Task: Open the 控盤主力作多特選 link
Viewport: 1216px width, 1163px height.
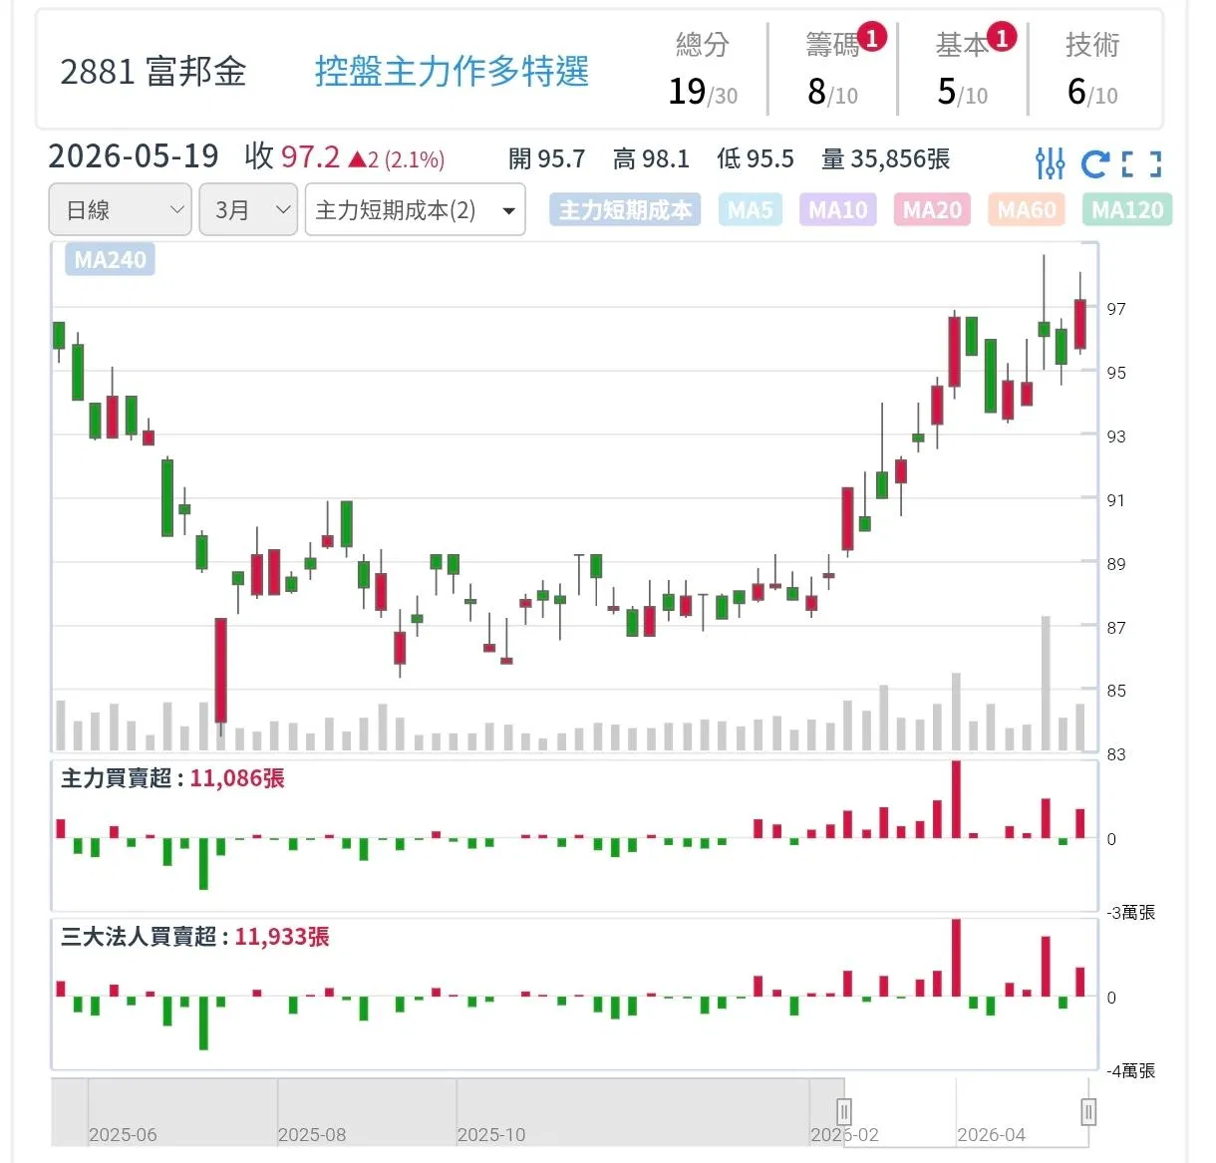Action: click(x=452, y=72)
